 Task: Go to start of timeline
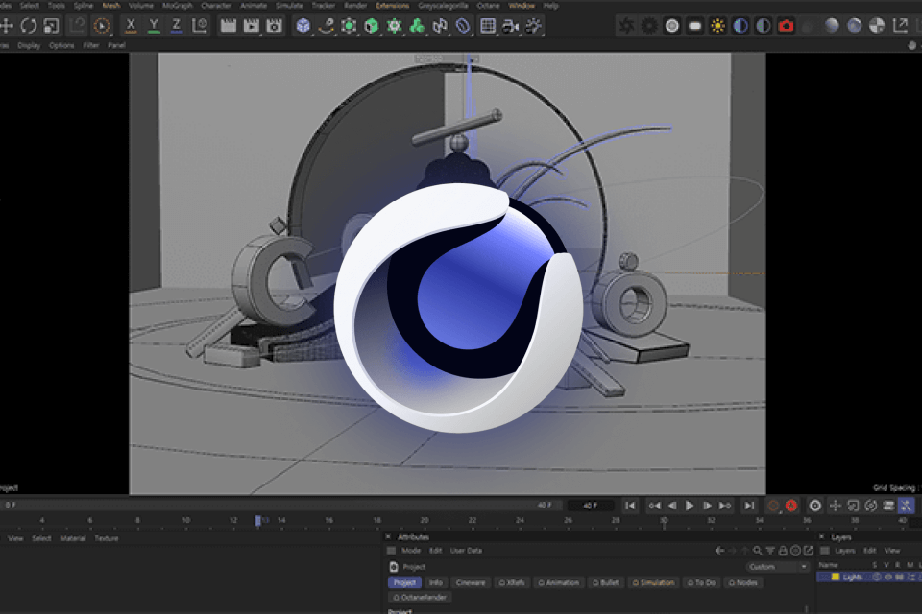[x=630, y=506]
